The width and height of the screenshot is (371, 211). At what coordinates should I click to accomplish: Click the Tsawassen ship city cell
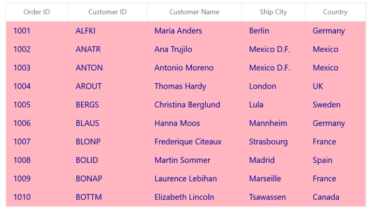click(273, 197)
